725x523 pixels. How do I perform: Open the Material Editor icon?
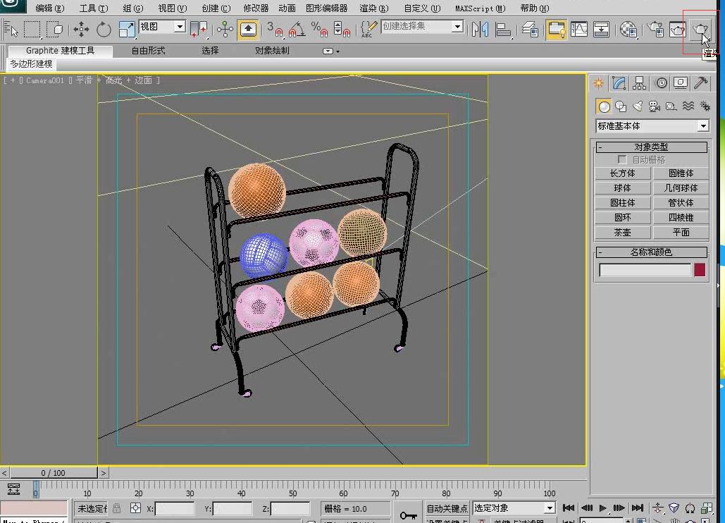(x=629, y=31)
